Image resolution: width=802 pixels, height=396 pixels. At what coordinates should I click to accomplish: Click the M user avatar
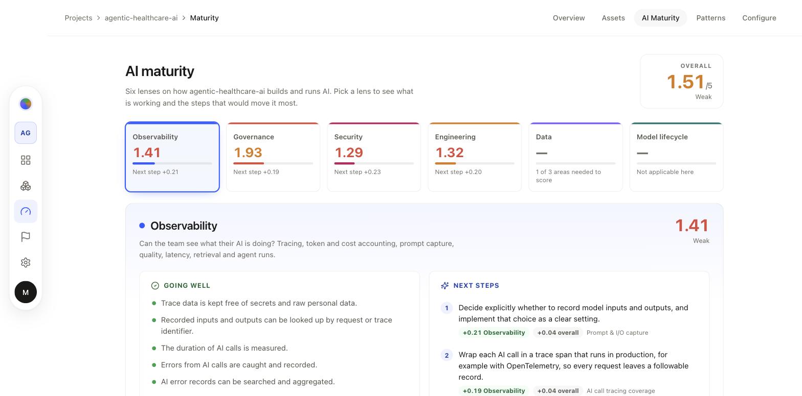point(26,292)
